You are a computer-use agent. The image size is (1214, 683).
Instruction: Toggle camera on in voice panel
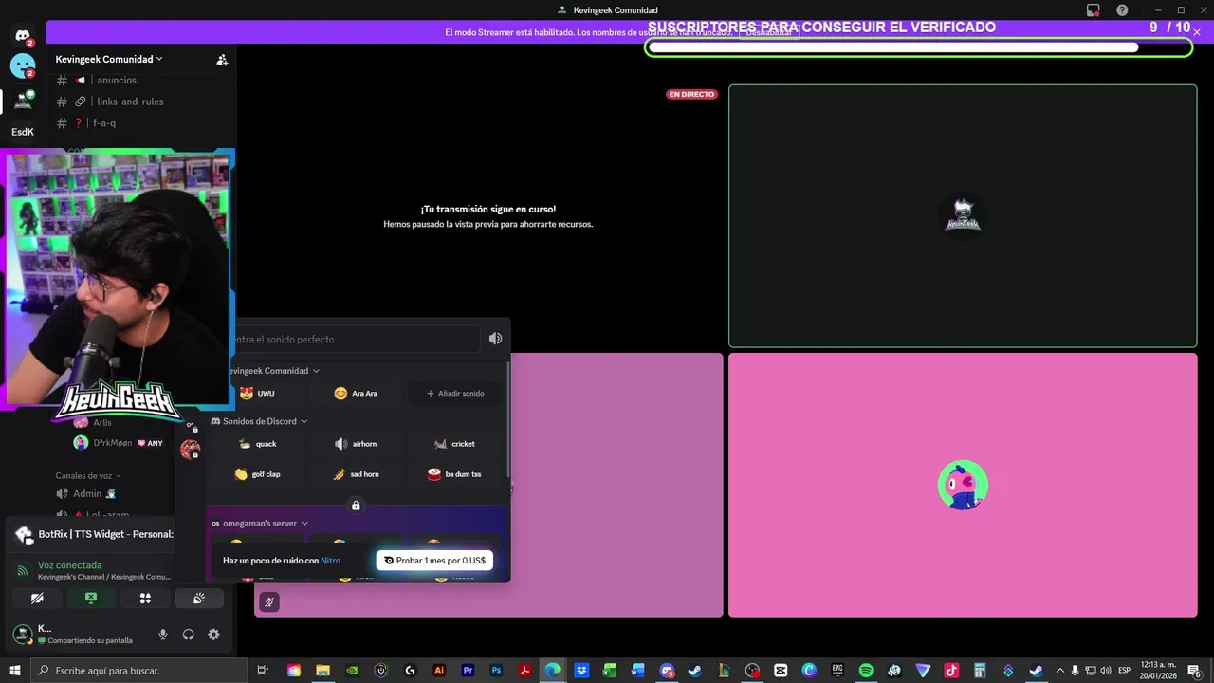pyautogui.click(x=37, y=599)
